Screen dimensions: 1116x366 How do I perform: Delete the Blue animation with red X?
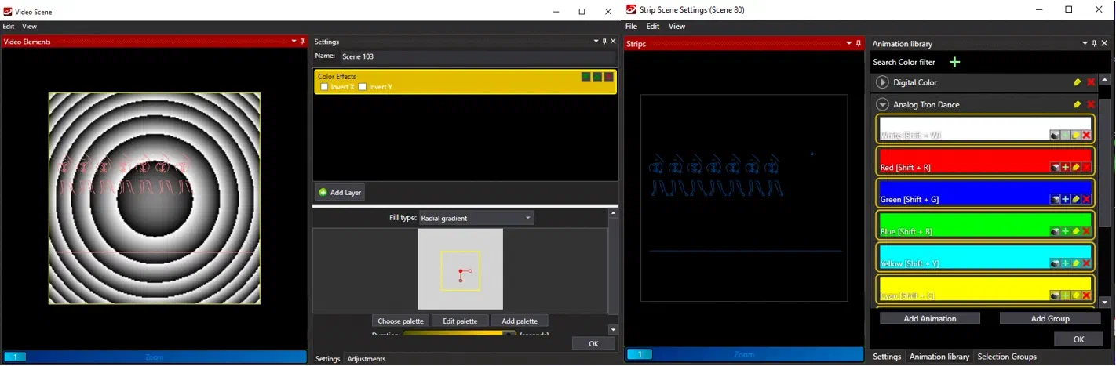point(1086,231)
